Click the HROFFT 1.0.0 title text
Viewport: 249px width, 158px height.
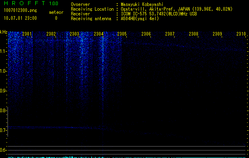[31, 3]
